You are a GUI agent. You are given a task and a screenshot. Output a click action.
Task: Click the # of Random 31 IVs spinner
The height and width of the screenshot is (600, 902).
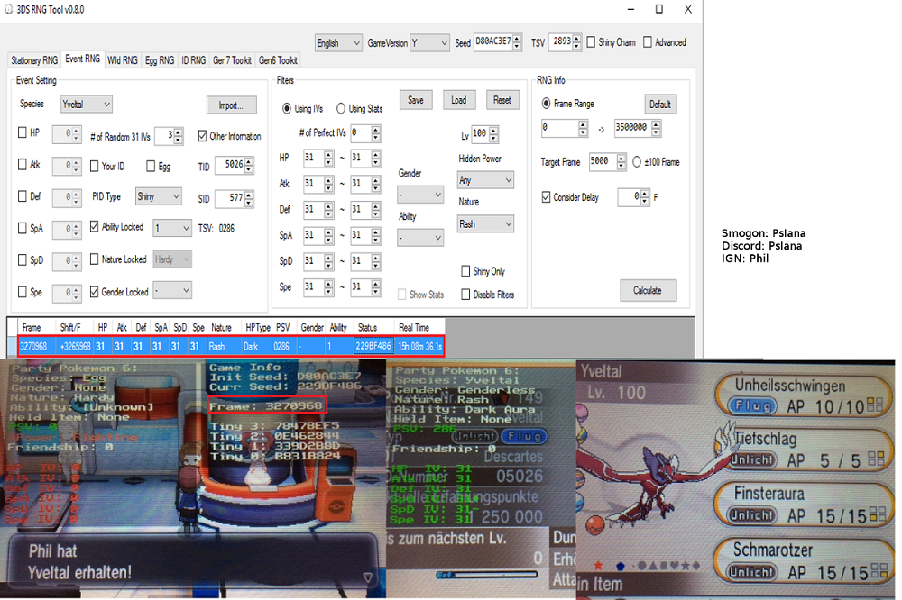[170, 136]
